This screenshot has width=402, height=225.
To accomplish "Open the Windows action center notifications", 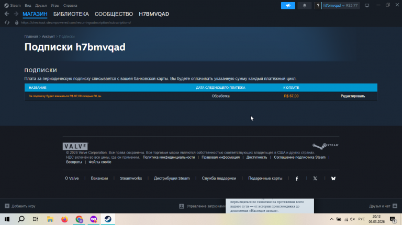I will click(393, 219).
